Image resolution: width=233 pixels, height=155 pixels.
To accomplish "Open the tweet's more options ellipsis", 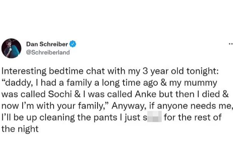I will (x=231, y=44).
